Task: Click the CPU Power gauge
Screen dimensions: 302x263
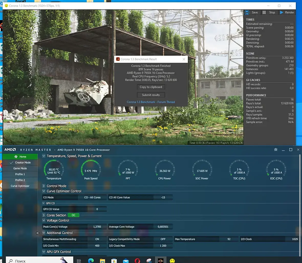Action: tap(165, 168)
